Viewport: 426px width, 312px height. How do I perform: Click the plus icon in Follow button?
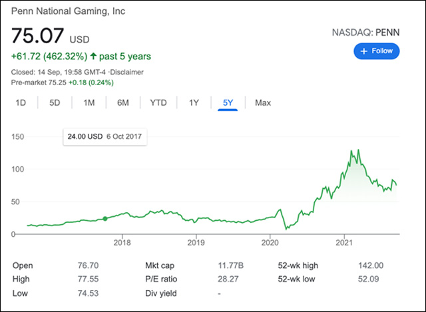(363, 51)
